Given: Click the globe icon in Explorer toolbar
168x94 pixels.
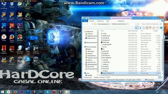Looking at the screenshot, I should coord(161,28).
